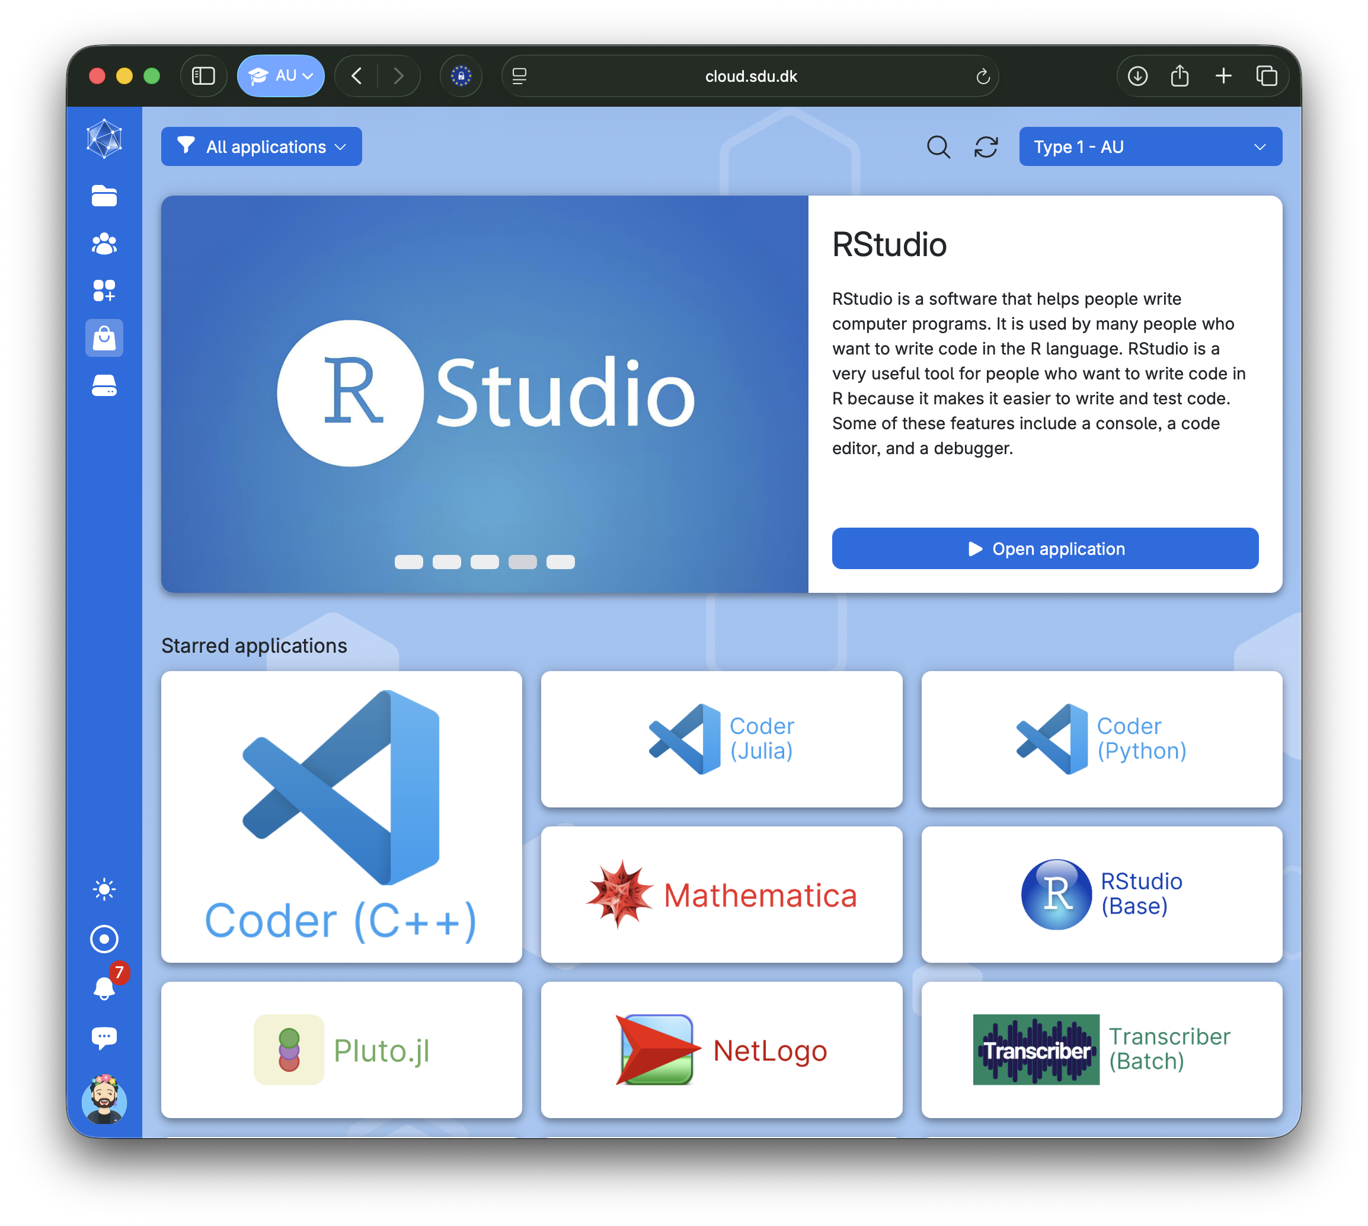Open the Transcriber (Batch) card

[x=1102, y=1049]
